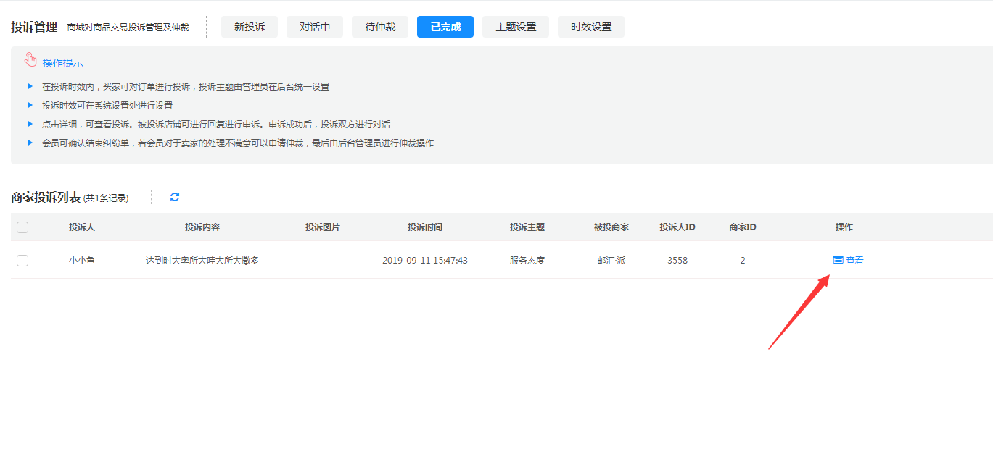The image size is (993, 467).
Task: Click the 邮汇·派 merchant name cell
Action: coord(611,261)
